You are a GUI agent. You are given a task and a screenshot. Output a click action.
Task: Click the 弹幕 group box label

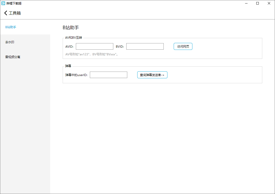68,66
